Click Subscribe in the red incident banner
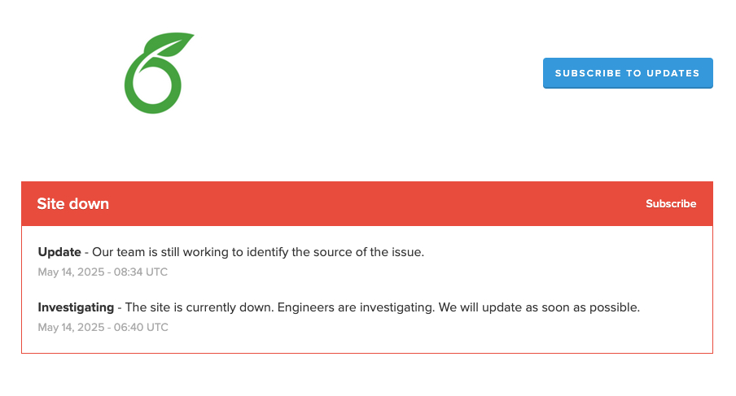736x396 pixels. click(671, 204)
